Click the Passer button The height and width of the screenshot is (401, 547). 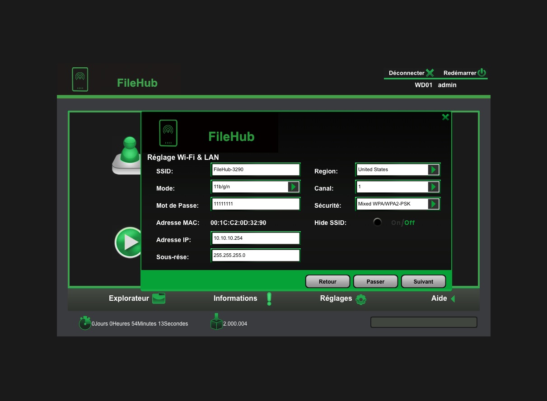point(375,281)
